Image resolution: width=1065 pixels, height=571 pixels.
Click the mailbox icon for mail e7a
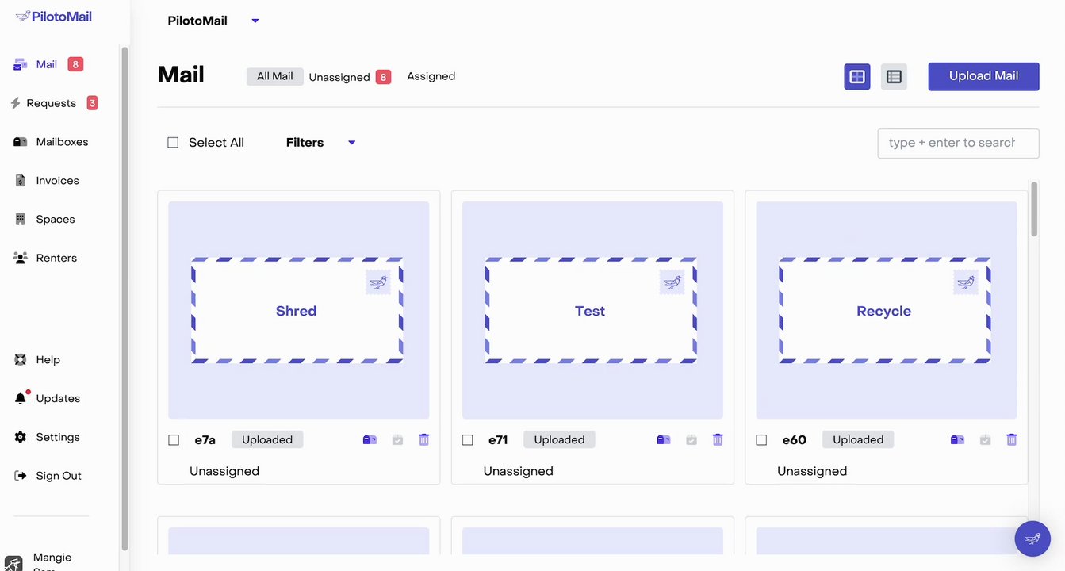tap(370, 439)
